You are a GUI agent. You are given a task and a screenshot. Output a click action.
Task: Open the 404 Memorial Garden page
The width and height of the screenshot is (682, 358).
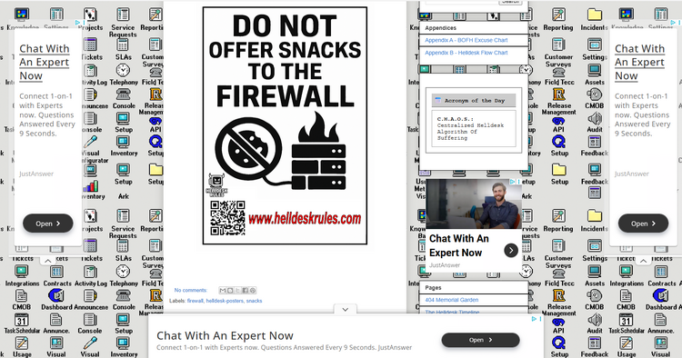tap(451, 300)
